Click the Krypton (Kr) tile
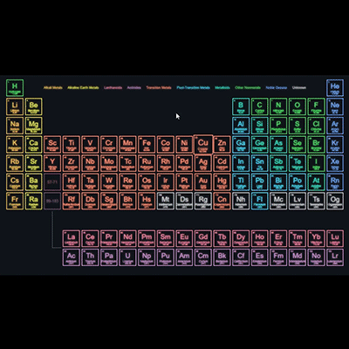The image size is (349, 349). [335, 145]
